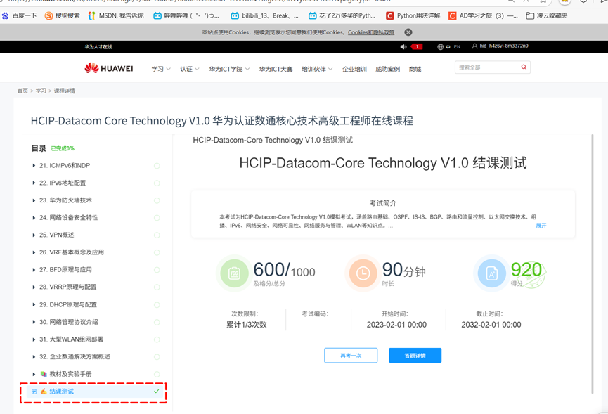Screen dimensions: 608x414
Task: Open the 哔哩哔哩 bookmark
Action: pos(186,16)
